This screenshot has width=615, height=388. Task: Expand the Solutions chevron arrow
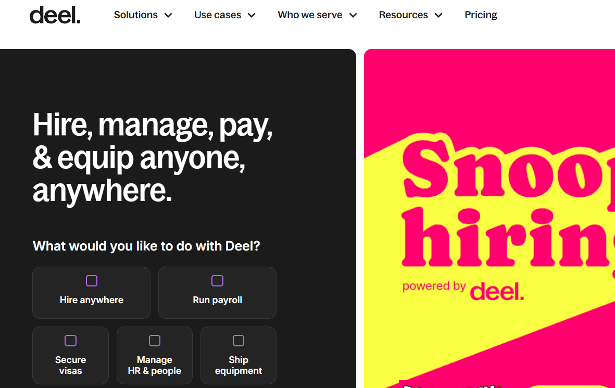click(168, 15)
